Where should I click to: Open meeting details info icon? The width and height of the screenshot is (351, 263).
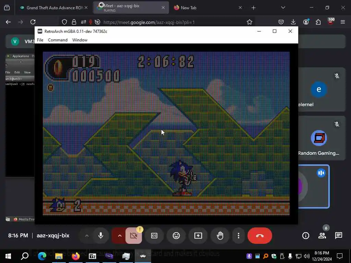(305, 236)
